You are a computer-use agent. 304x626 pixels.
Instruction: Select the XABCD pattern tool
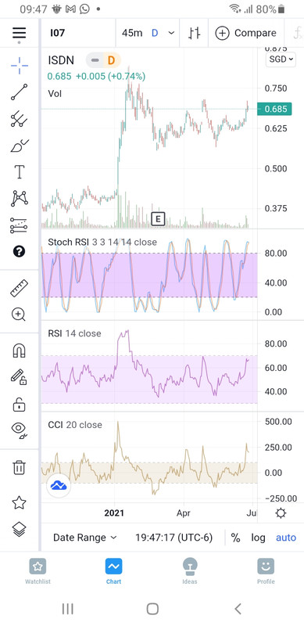point(20,199)
